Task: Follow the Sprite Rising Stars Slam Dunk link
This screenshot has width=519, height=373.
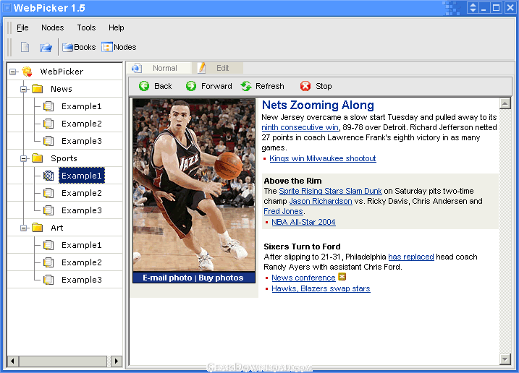Action: [330, 191]
